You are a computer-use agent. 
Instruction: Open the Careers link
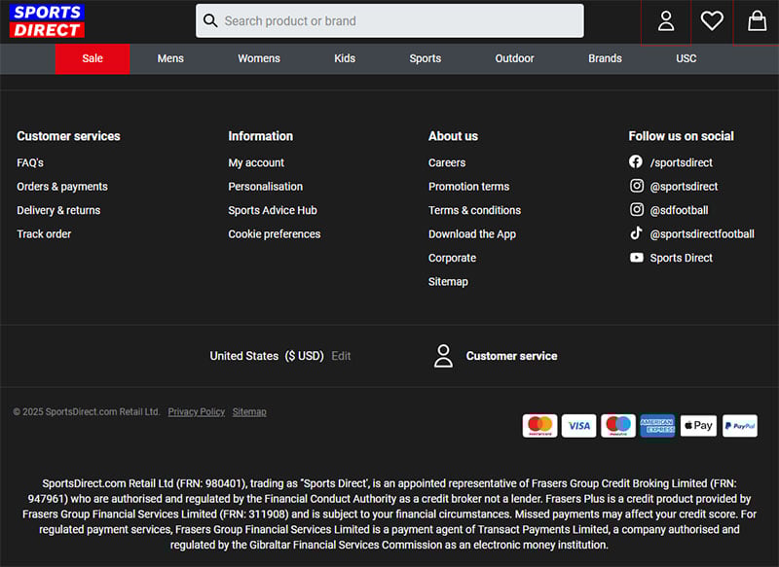pos(447,162)
